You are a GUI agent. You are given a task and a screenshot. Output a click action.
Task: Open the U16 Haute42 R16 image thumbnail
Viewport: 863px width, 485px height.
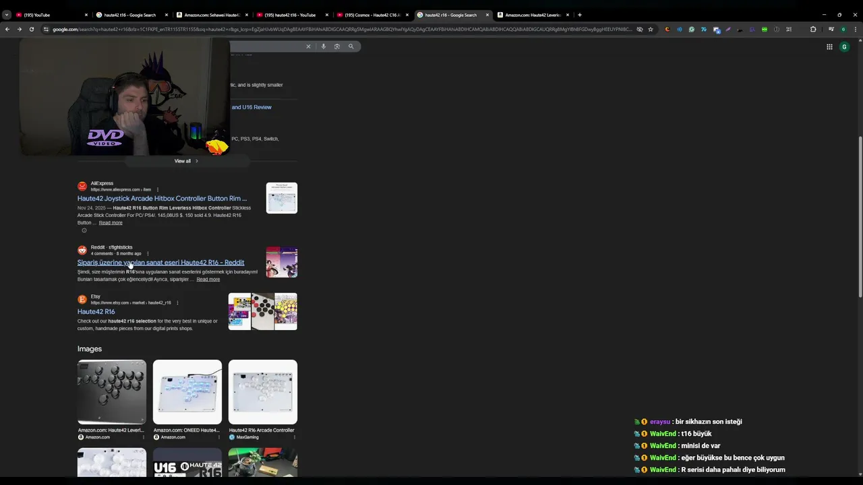point(187,463)
